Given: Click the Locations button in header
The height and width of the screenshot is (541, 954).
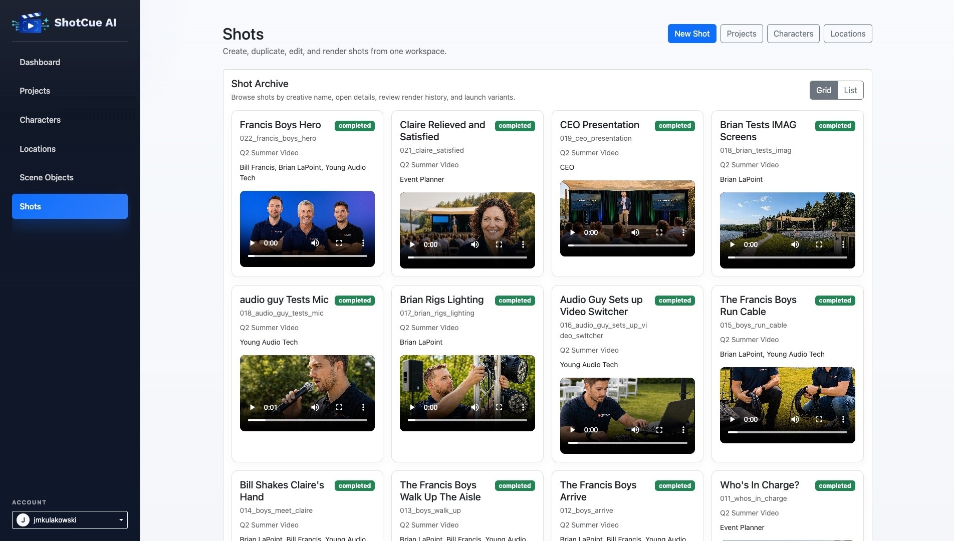Looking at the screenshot, I should [848, 34].
